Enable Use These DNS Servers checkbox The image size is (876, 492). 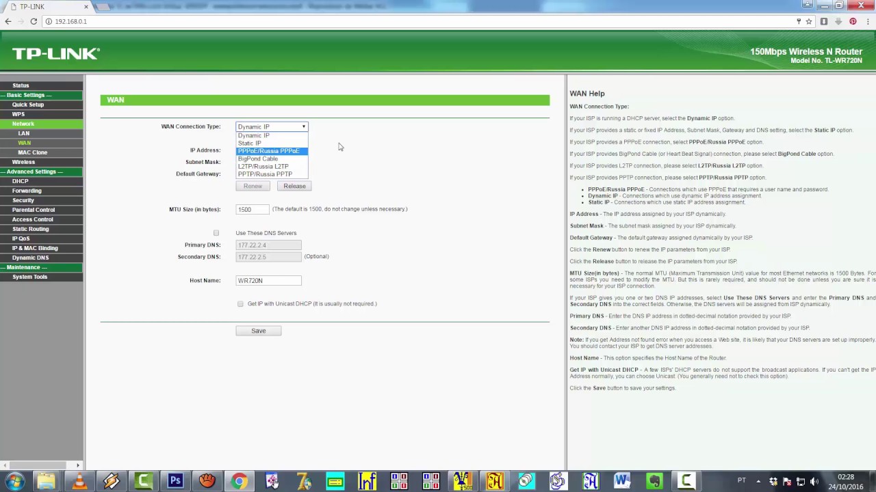(216, 233)
